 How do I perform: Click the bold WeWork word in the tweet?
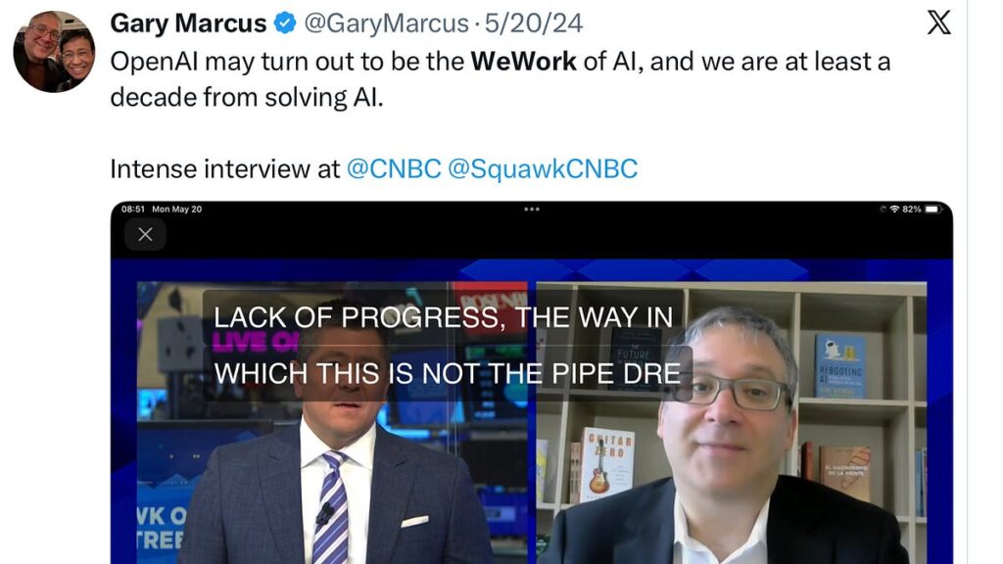pos(523,62)
